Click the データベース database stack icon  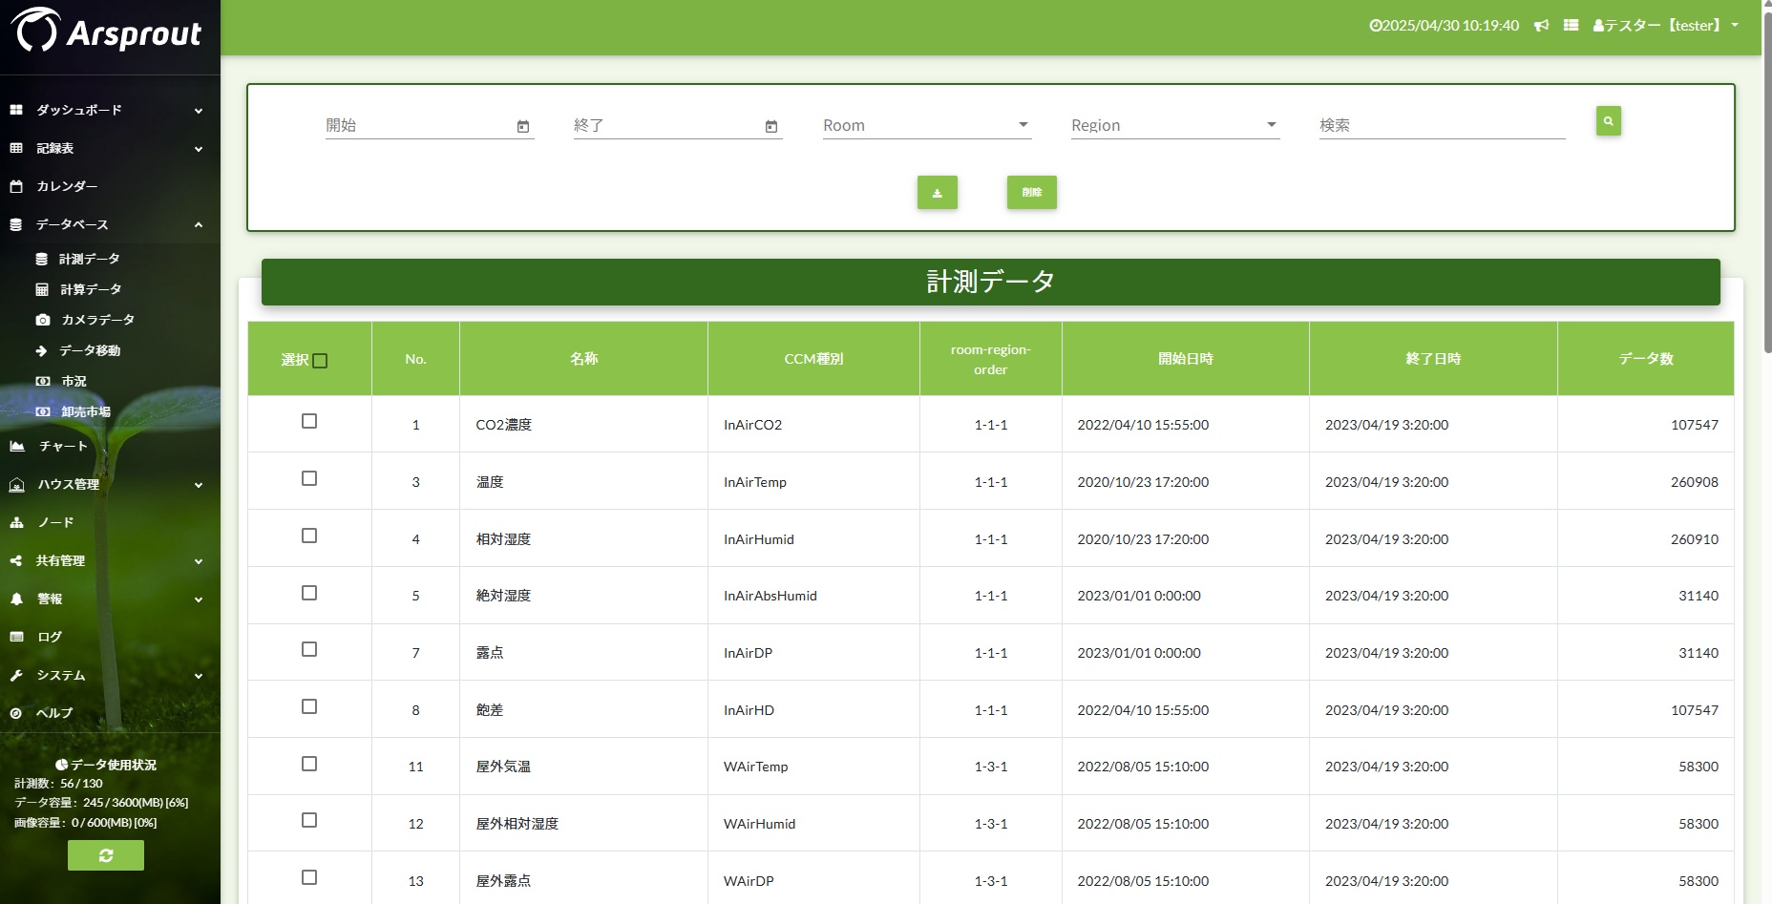pos(16,224)
